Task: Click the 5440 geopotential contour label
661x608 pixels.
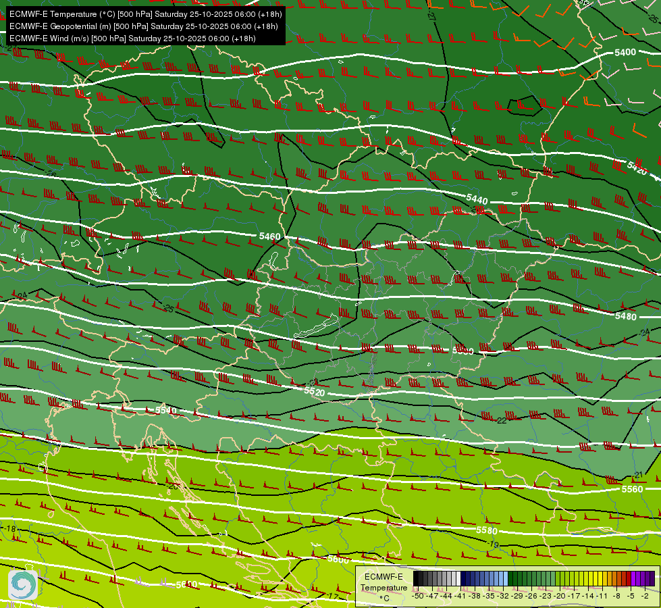Action: [477, 199]
